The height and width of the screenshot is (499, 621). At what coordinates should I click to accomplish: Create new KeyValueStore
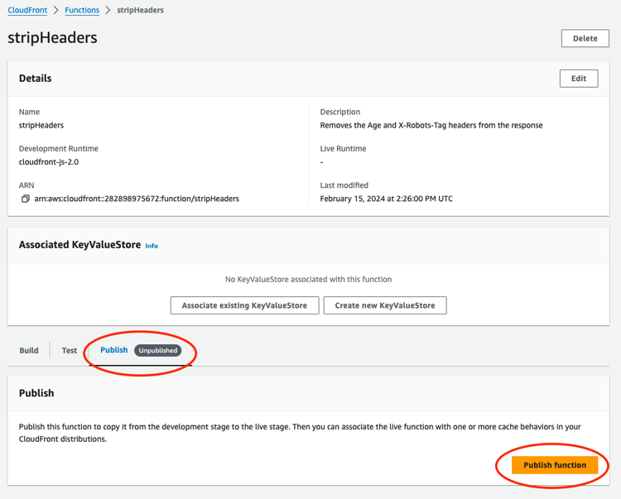385,305
